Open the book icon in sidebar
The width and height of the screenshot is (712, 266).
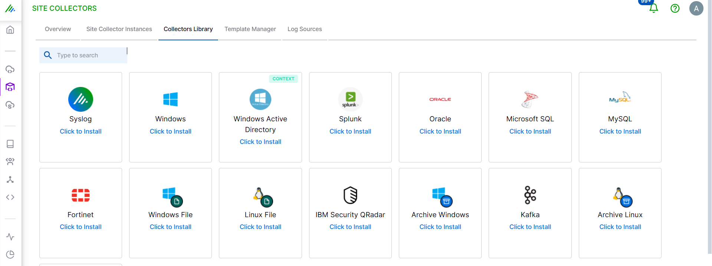(10, 144)
